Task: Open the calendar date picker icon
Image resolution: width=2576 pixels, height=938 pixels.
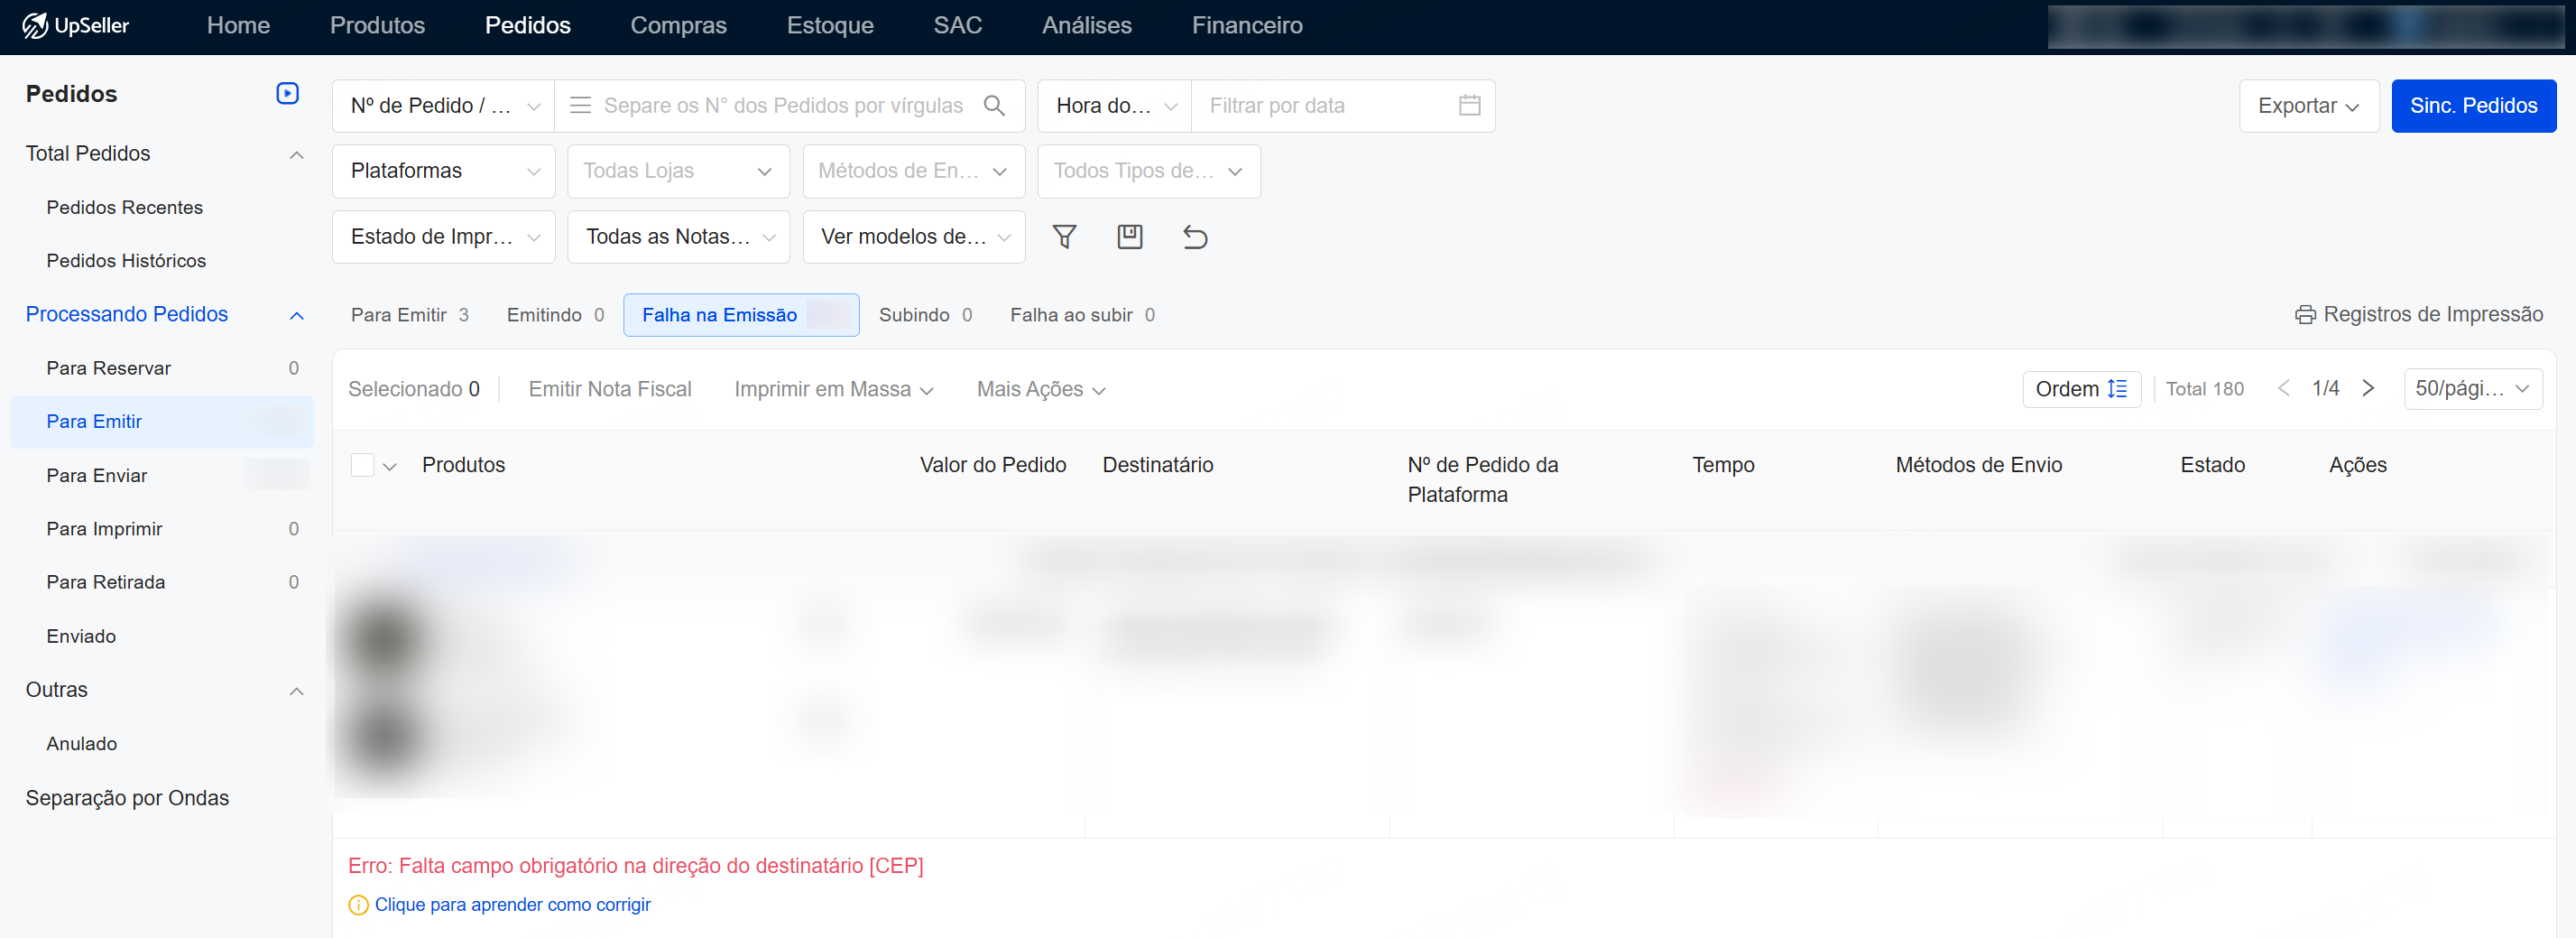Action: (x=1469, y=107)
